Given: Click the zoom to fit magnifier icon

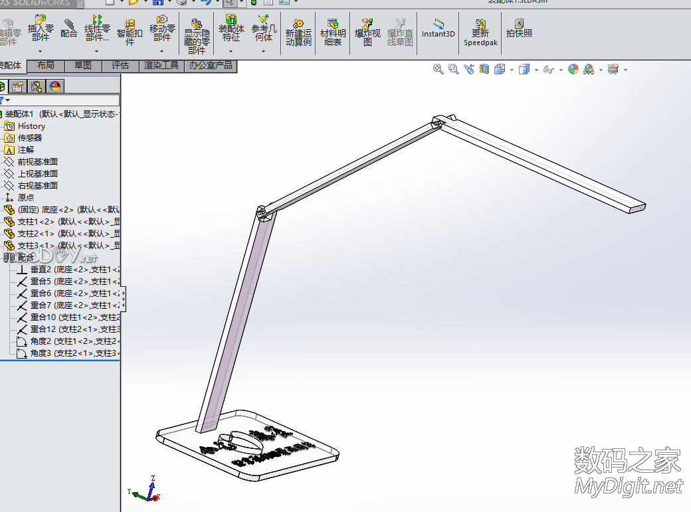Looking at the screenshot, I should tap(438, 69).
